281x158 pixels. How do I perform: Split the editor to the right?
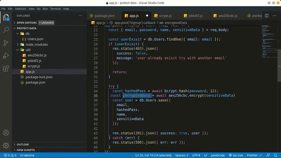pyautogui.click(x=267, y=16)
